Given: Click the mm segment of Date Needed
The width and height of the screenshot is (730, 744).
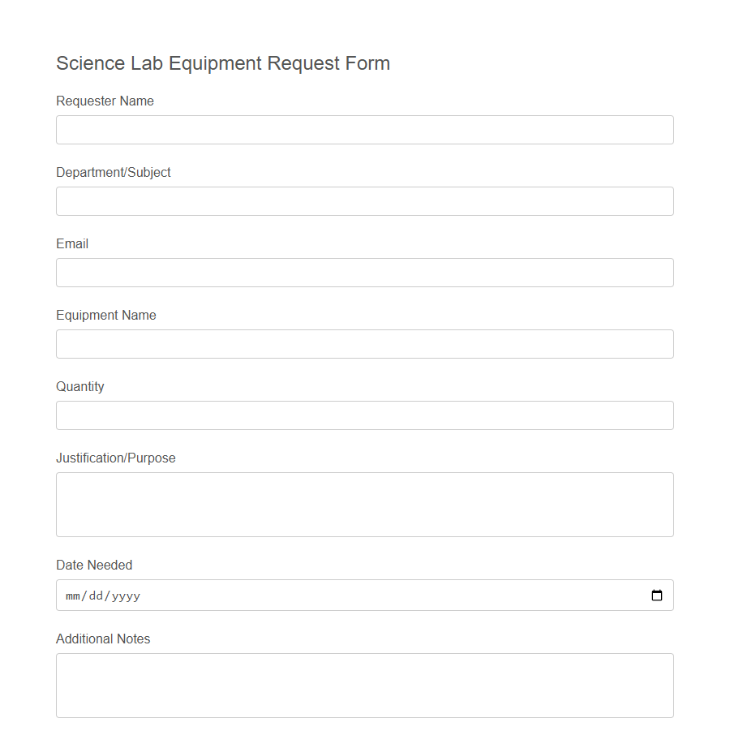Looking at the screenshot, I should (73, 595).
